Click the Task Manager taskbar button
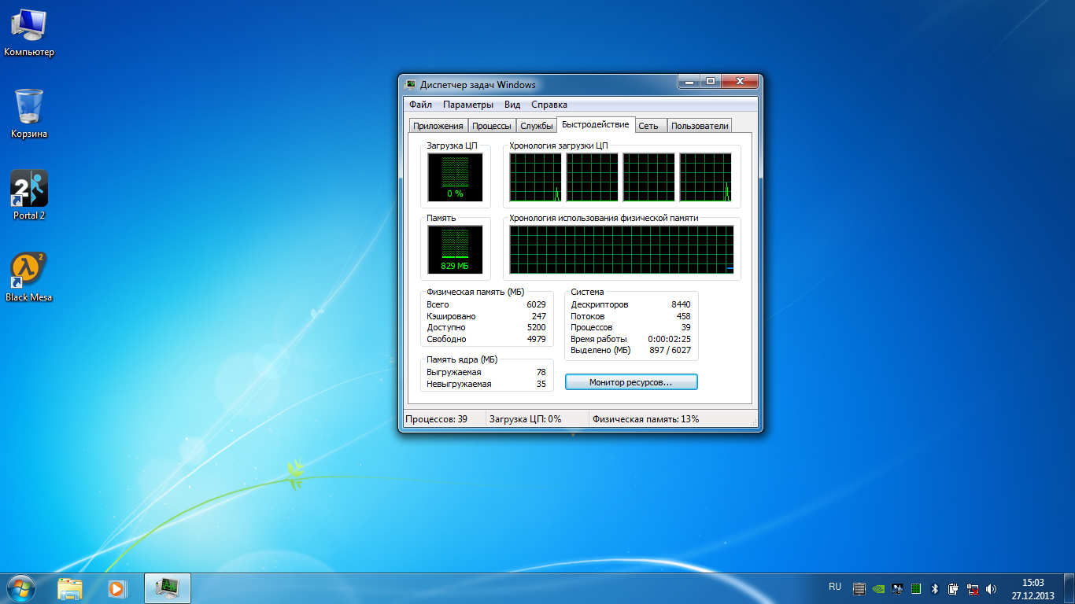This screenshot has width=1075, height=604. pyautogui.click(x=168, y=587)
